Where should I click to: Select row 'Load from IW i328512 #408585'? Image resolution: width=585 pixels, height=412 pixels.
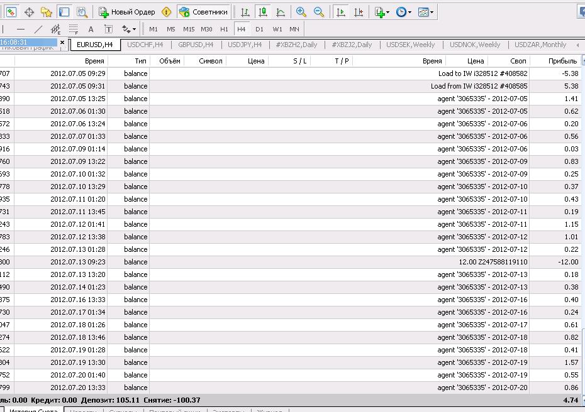tap(290, 86)
